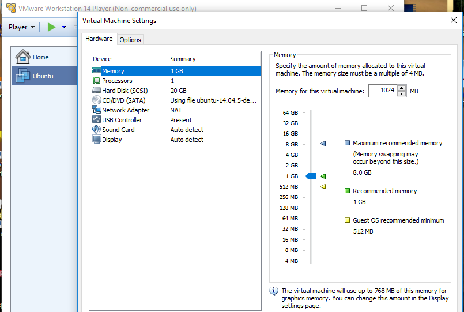Select Home in the VMware library
Viewport: 464px width, 312px height.
(x=44, y=57)
